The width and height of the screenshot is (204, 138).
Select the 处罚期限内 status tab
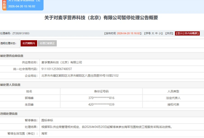(x=28, y=44)
